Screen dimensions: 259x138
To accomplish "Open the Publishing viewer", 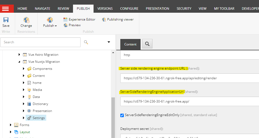I will coord(118,19).
